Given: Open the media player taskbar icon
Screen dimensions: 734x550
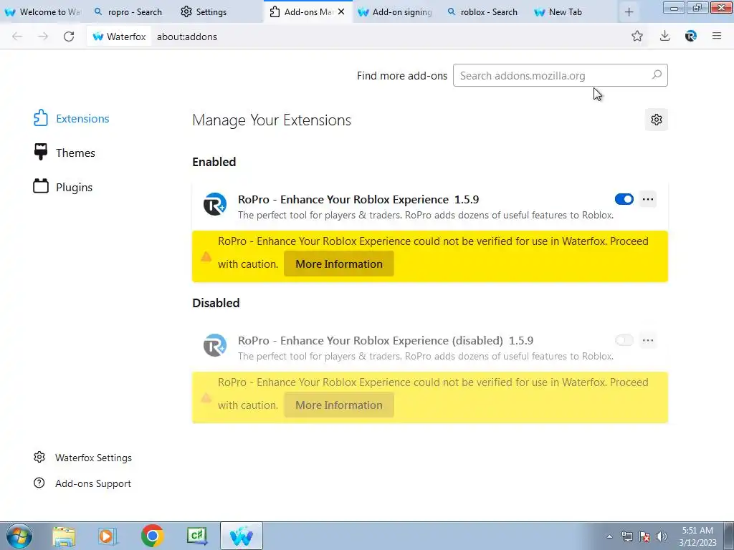Looking at the screenshot, I should tap(108, 536).
